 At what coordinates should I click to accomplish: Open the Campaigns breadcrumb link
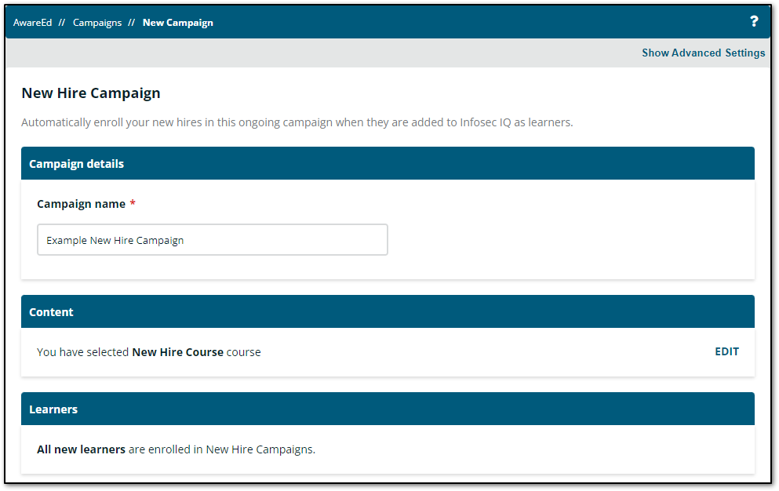coord(96,22)
